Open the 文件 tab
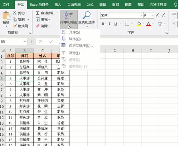 pyautogui.click(x=6, y=5)
